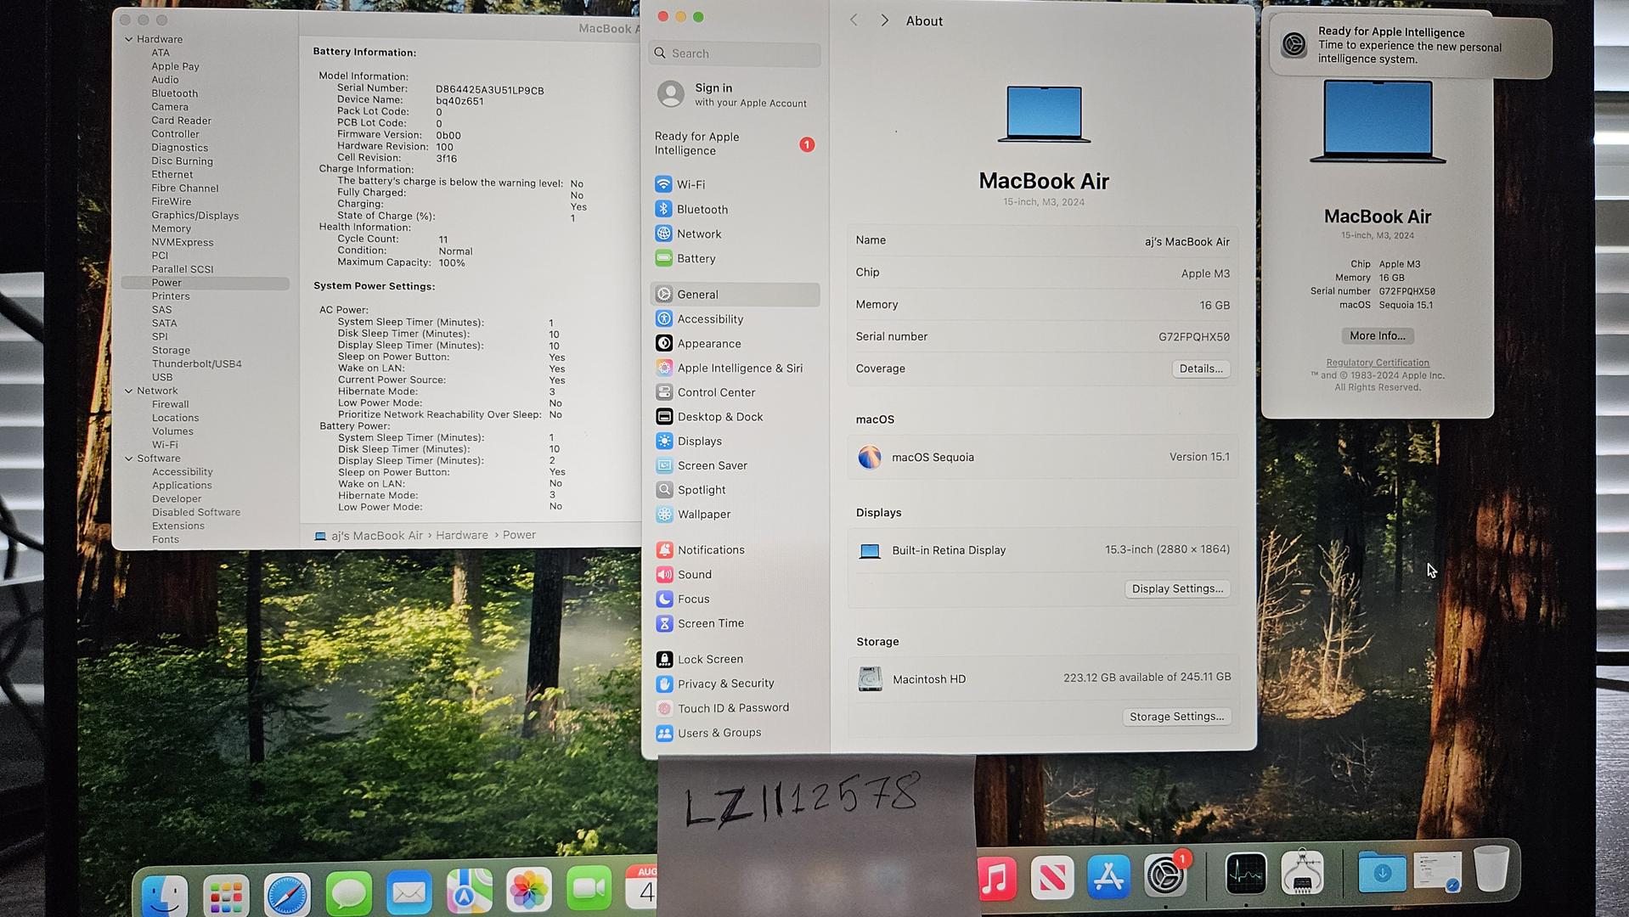Collapse the Hardware tree section
Screen dimensions: 1629x917
[x=129, y=39]
